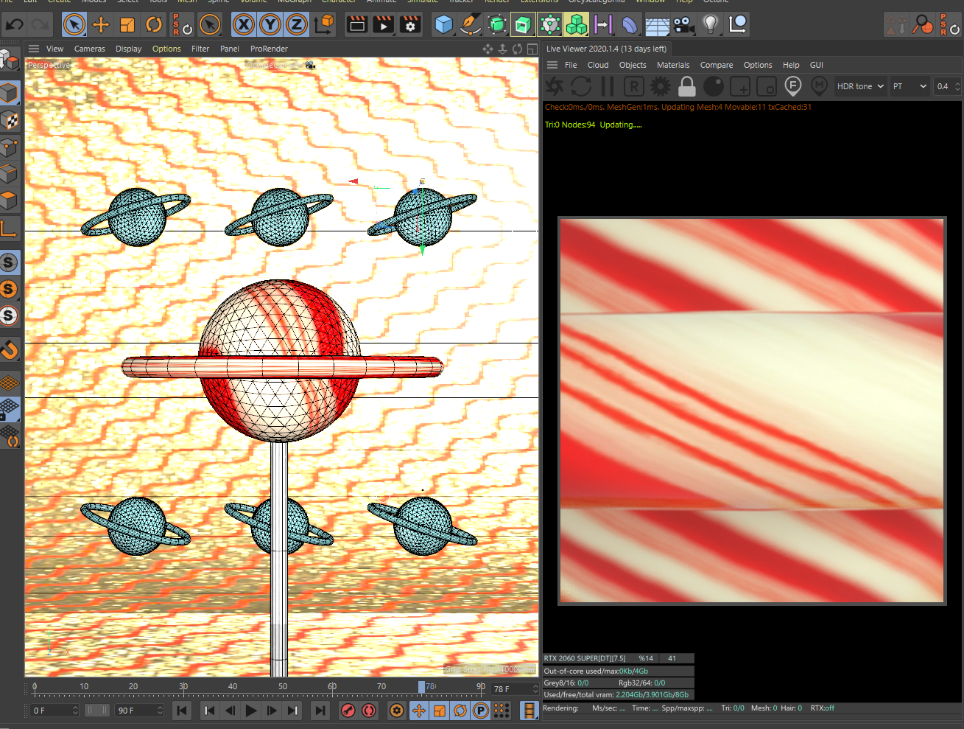Switch to Texture mode in the left palette
Image resolution: width=964 pixels, height=729 pixels.
click(x=9, y=120)
